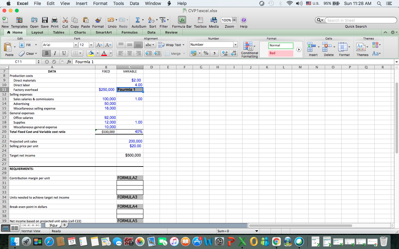The image size is (399, 249).
Task: Create a New workbook from toolbar
Action: coord(5,20)
